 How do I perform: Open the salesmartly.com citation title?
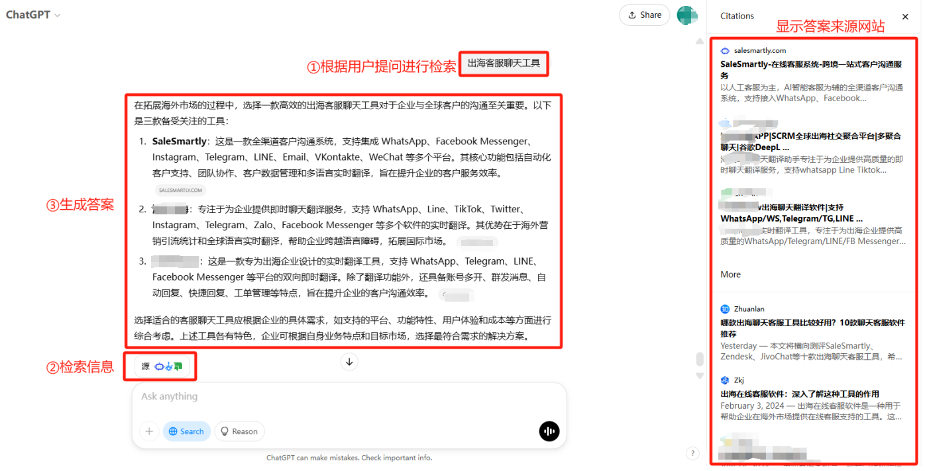pos(811,70)
